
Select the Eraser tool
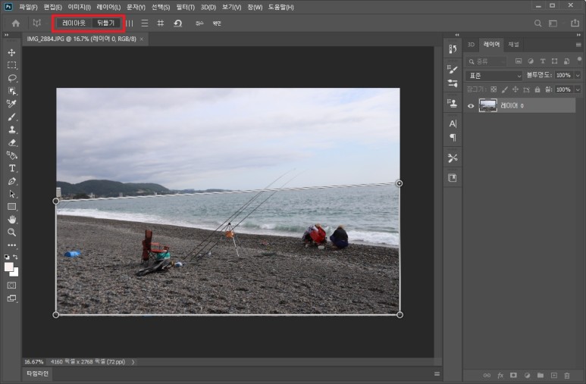click(x=11, y=142)
